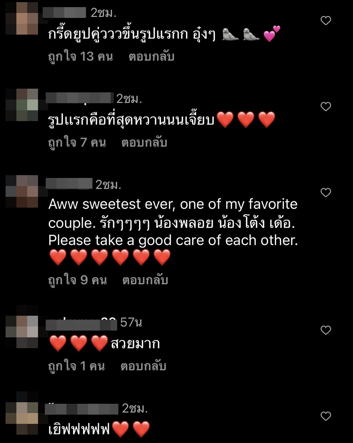Open the ถูกใจ 7 คน likes list
353x443 pixels.
(x=77, y=142)
